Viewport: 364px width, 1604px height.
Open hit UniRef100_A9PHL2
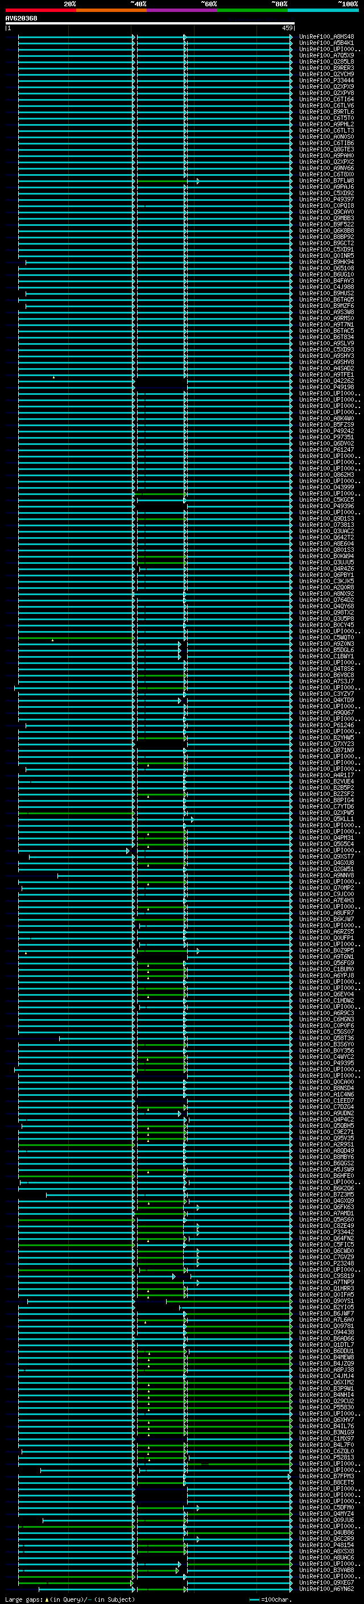tap(326, 125)
